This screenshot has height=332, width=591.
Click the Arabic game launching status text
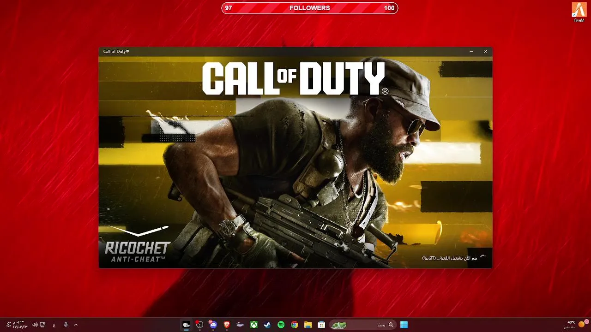pos(451,258)
